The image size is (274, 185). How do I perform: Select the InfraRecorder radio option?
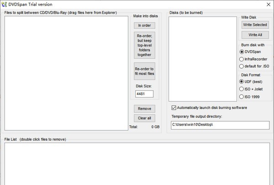click(242, 59)
